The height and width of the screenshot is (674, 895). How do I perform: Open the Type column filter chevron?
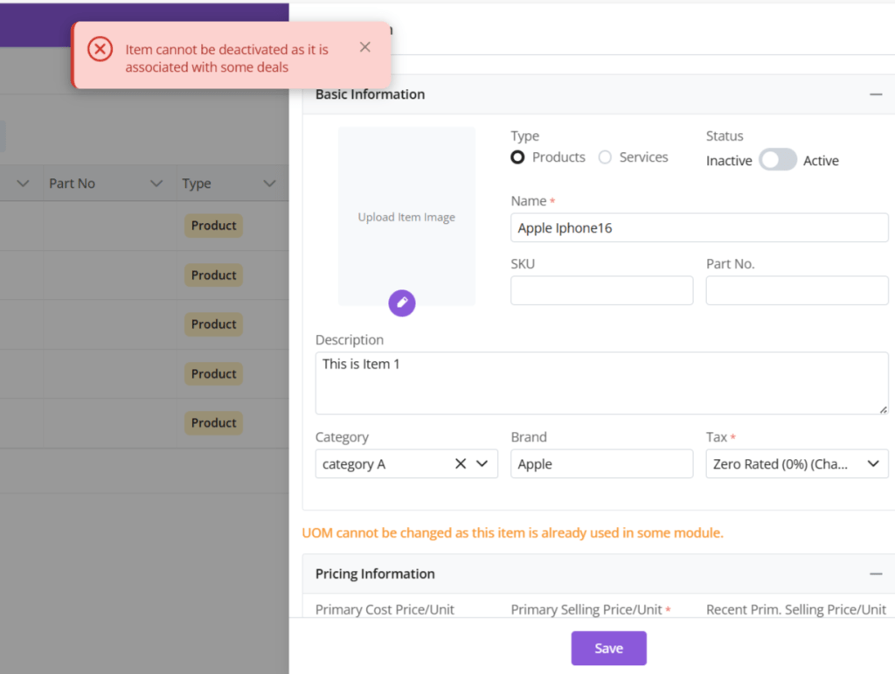click(269, 184)
